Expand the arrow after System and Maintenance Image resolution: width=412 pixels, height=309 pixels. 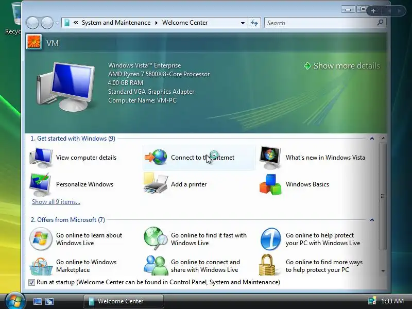click(x=157, y=23)
